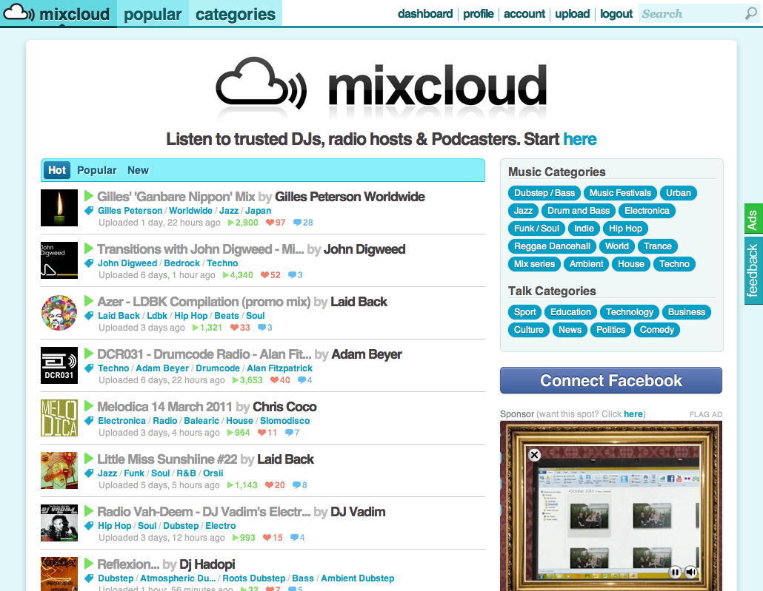Screen dimensions: 763x591
Task: Play Gilles' 'Ganbare Nippon' Mix
Action: coord(89,196)
